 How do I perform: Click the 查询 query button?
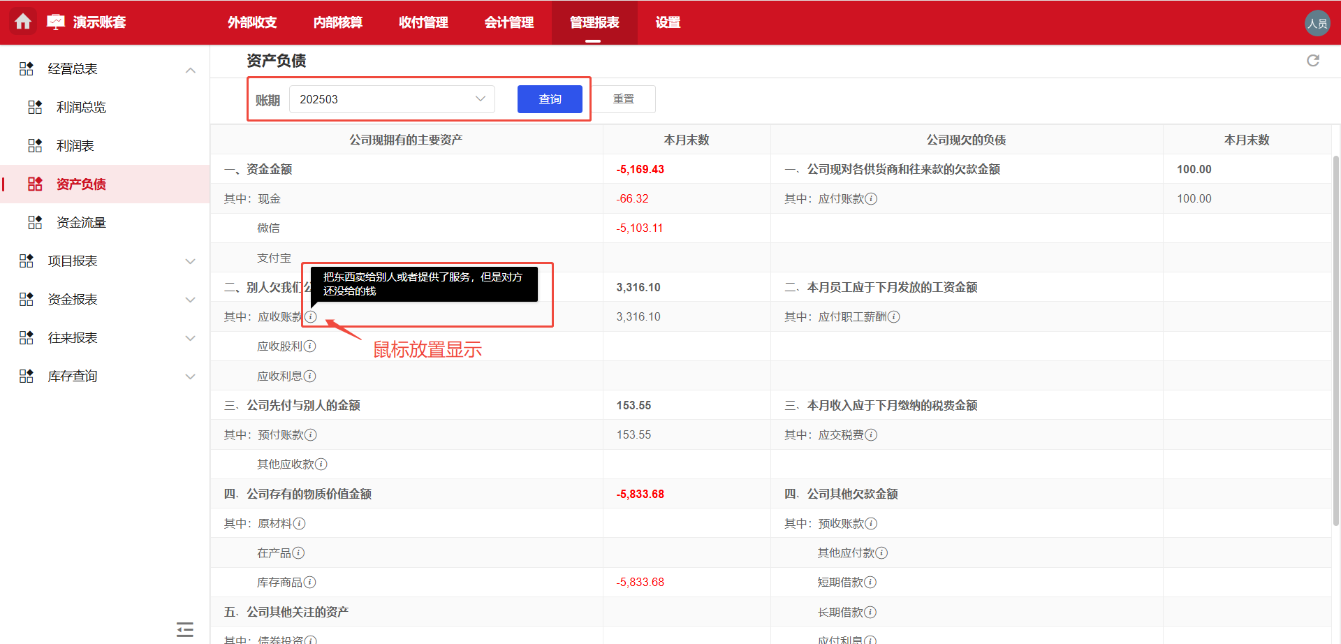point(550,98)
